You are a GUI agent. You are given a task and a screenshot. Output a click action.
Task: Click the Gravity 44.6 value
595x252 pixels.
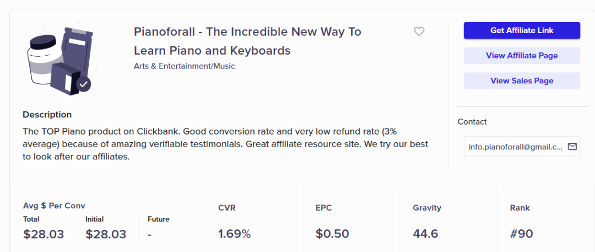click(425, 234)
